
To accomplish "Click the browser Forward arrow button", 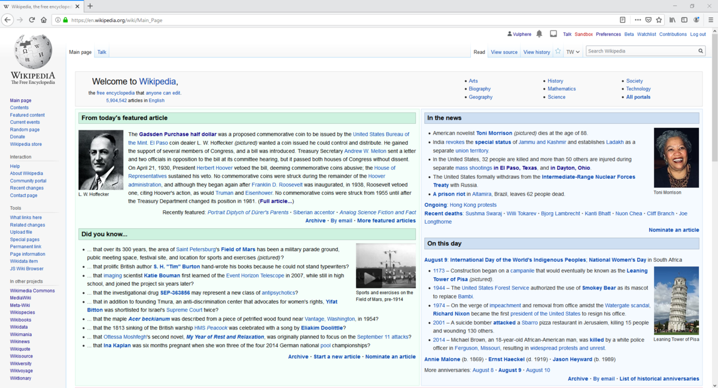I will [x=20, y=20].
